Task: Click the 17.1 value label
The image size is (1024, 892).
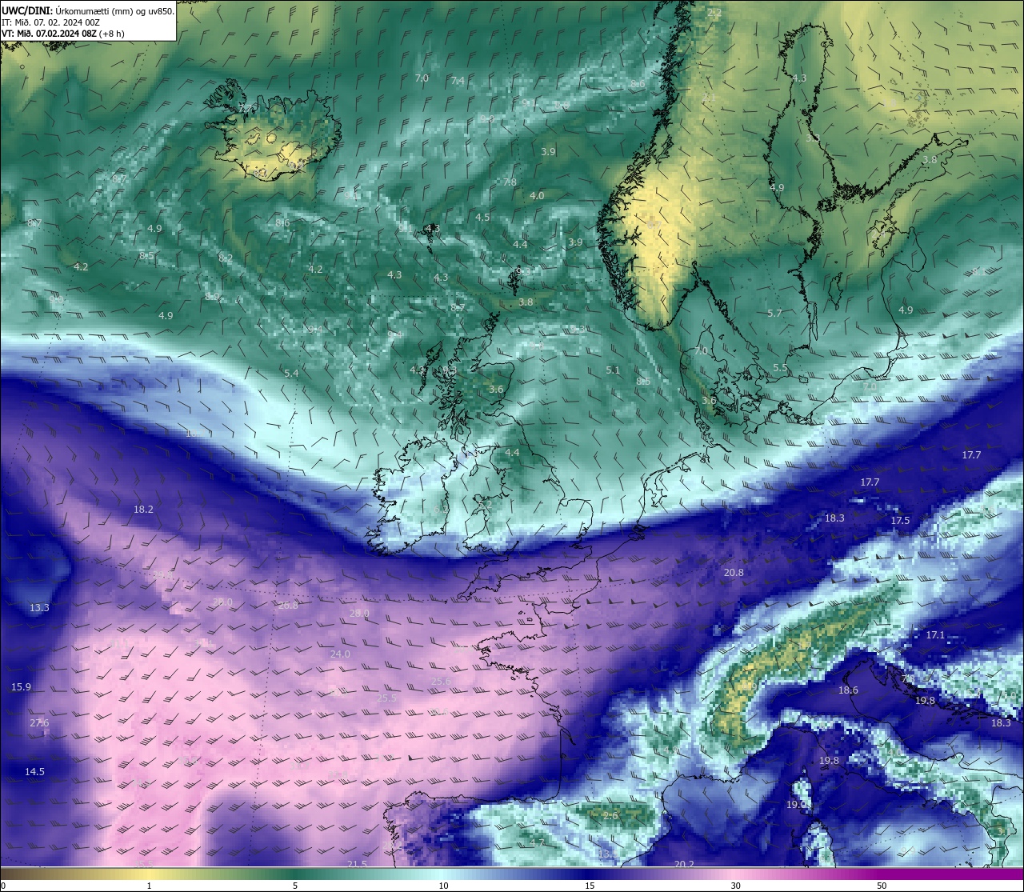Action: (x=935, y=635)
